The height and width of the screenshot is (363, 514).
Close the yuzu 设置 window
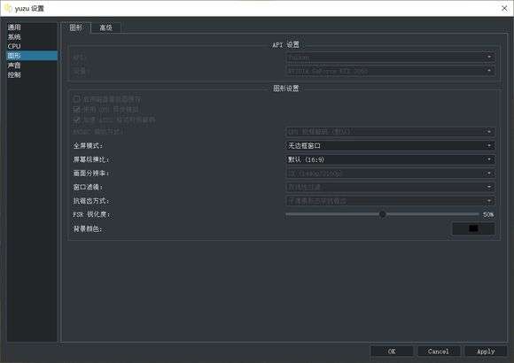point(504,8)
